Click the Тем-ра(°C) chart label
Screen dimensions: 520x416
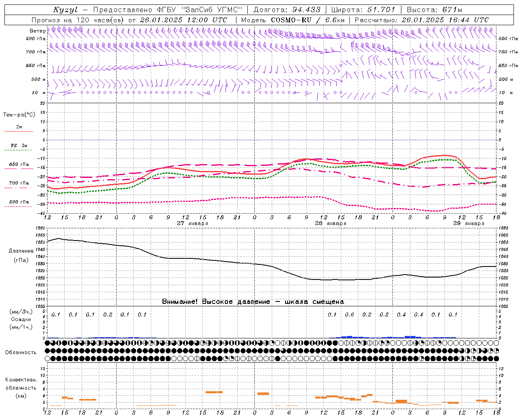click(x=19, y=115)
